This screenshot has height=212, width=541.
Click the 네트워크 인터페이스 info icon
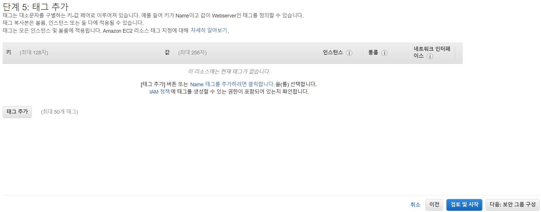coord(430,56)
